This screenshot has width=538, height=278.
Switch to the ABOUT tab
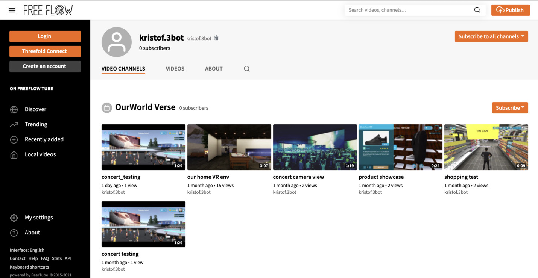coord(214,69)
